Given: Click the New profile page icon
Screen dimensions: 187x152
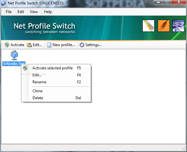Looking at the screenshot, I should coord(49,45).
